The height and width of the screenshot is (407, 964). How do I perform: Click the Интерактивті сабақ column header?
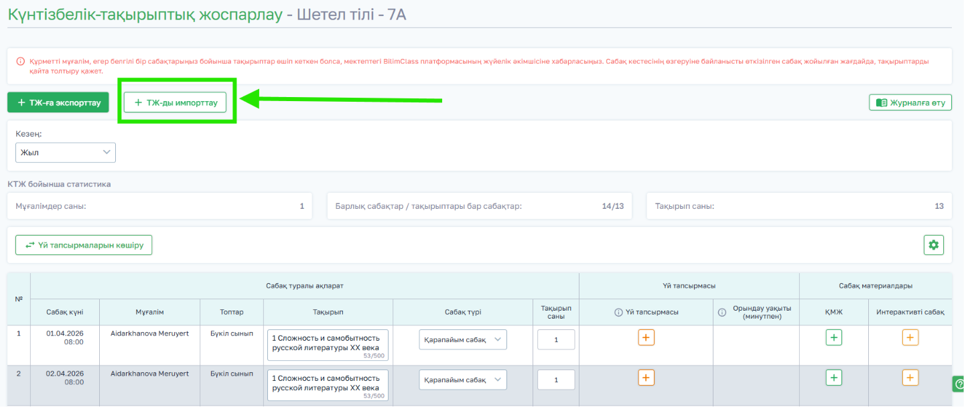coord(910,312)
